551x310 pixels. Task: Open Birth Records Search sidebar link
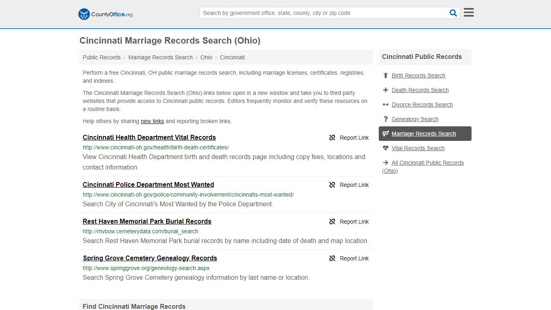point(418,75)
